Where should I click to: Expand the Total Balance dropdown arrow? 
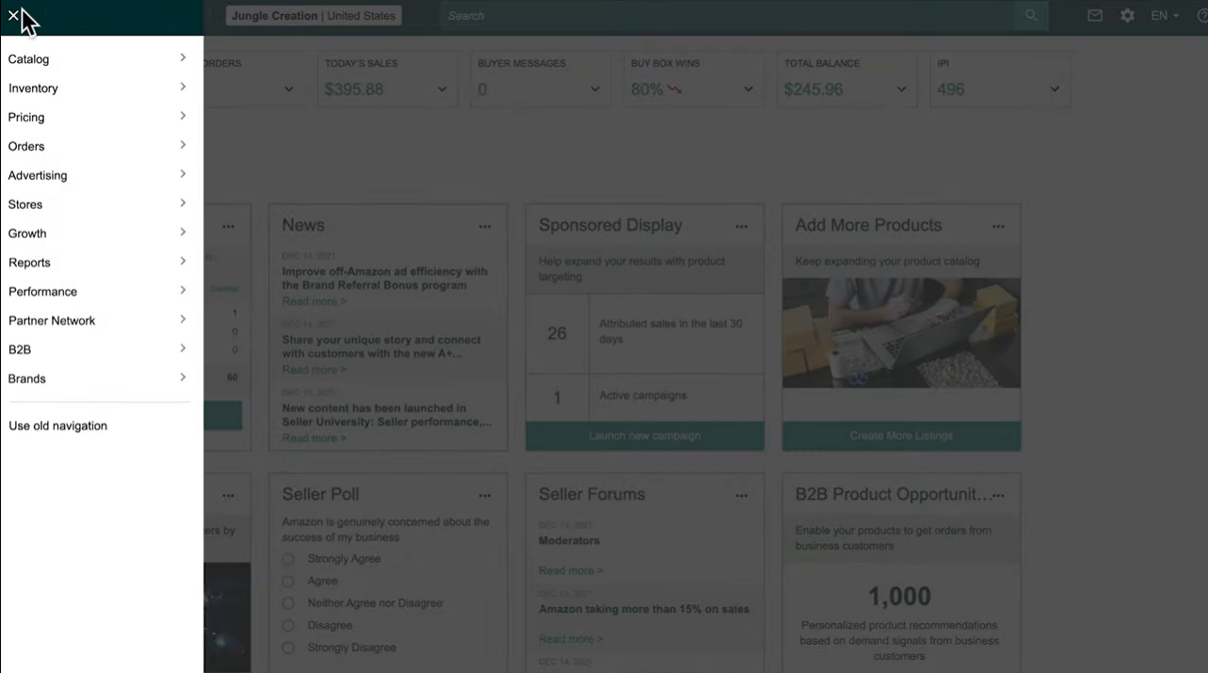[901, 89]
